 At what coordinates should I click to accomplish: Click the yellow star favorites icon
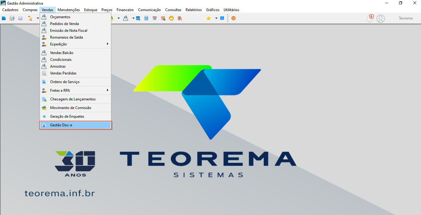tap(208, 18)
